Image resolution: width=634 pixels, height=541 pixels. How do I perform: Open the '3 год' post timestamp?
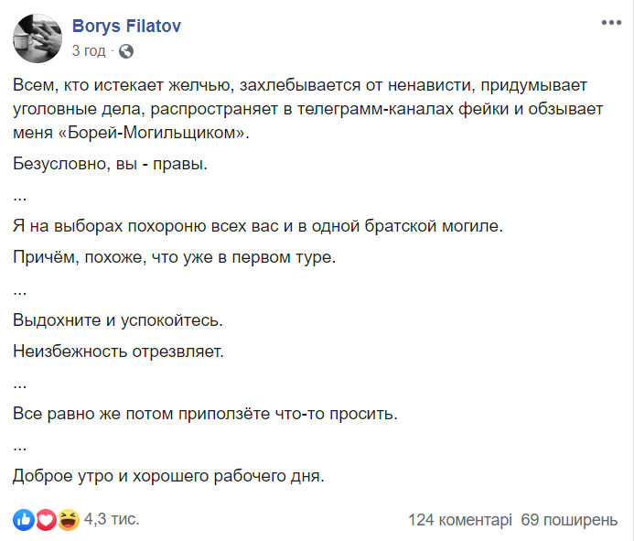tap(89, 51)
